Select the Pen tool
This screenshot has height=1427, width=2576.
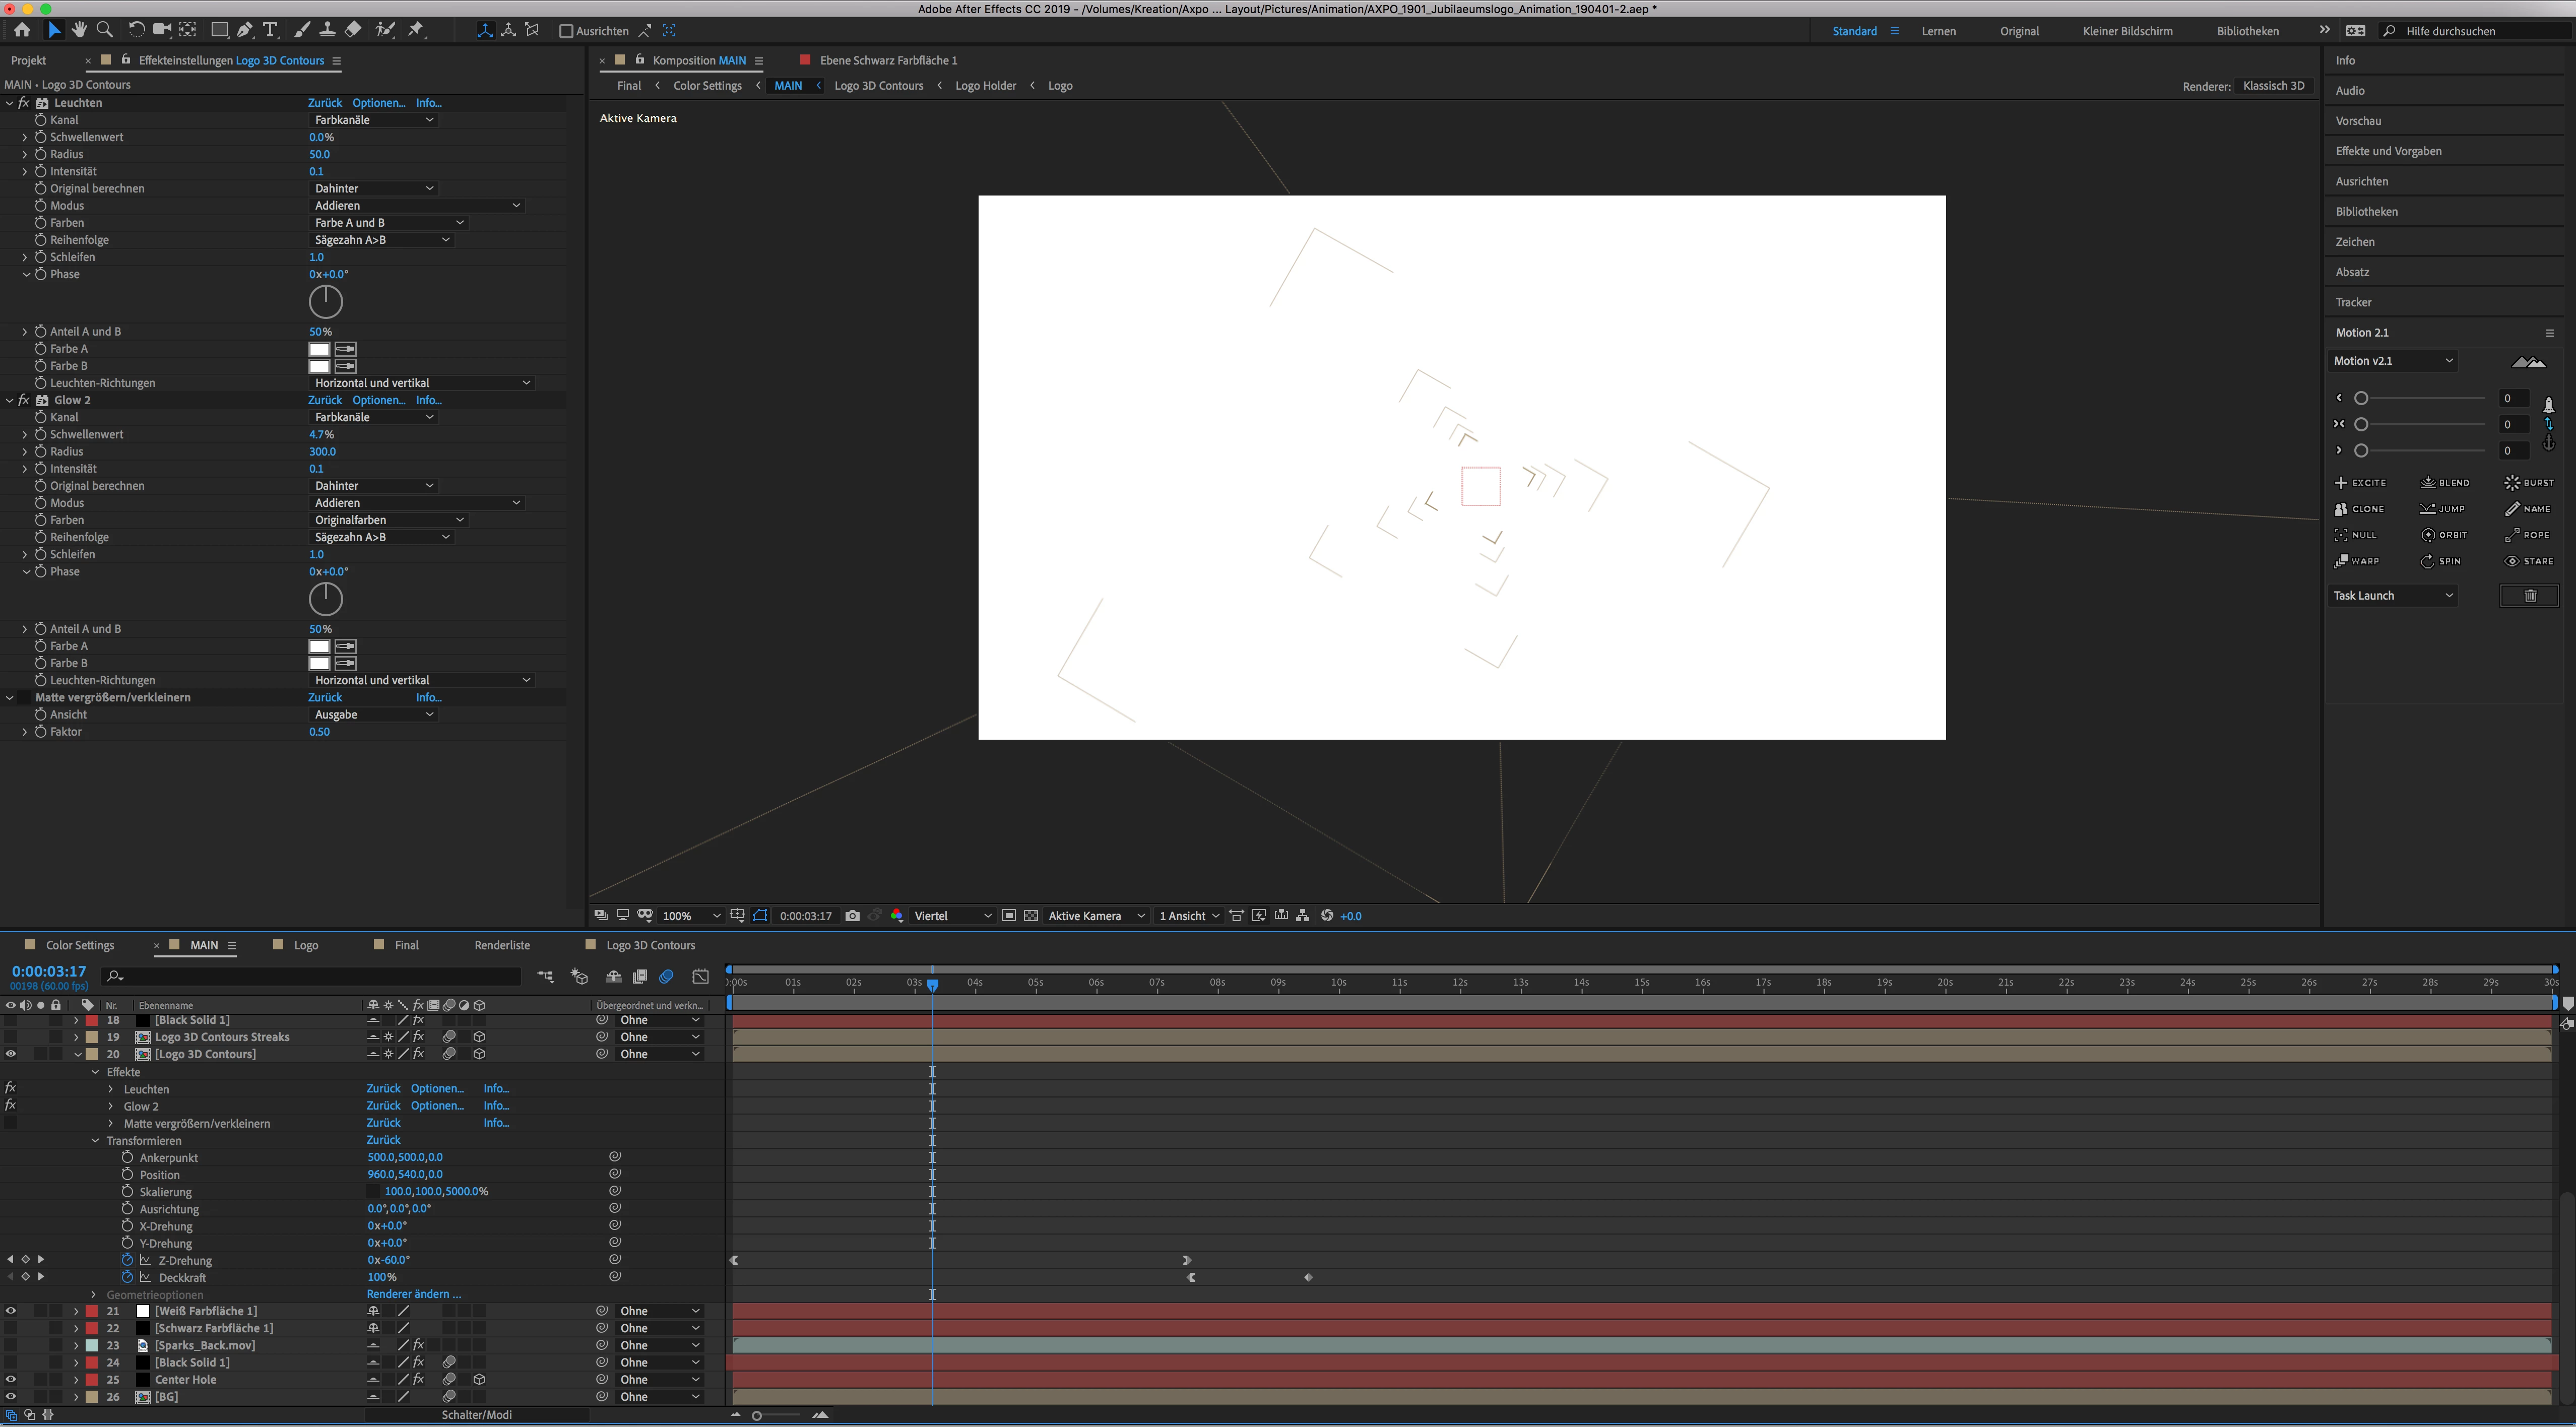pos(245,30)
